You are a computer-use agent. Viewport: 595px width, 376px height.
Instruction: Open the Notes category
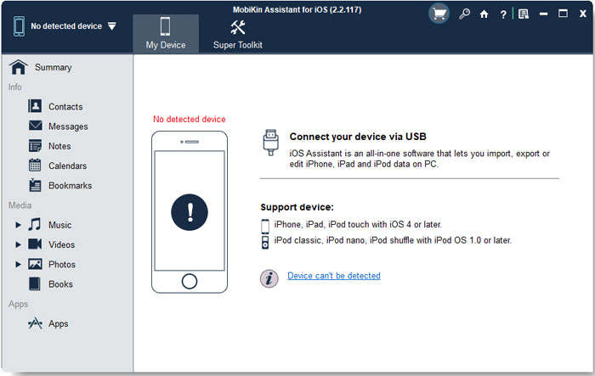pos(59,146)
